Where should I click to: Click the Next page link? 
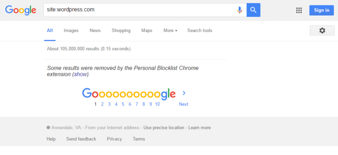[183, 104]
